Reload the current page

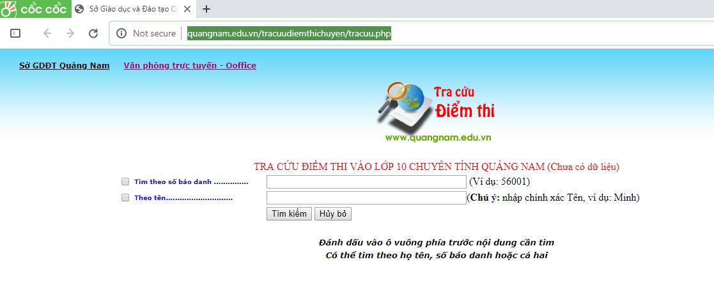(93, 33)
